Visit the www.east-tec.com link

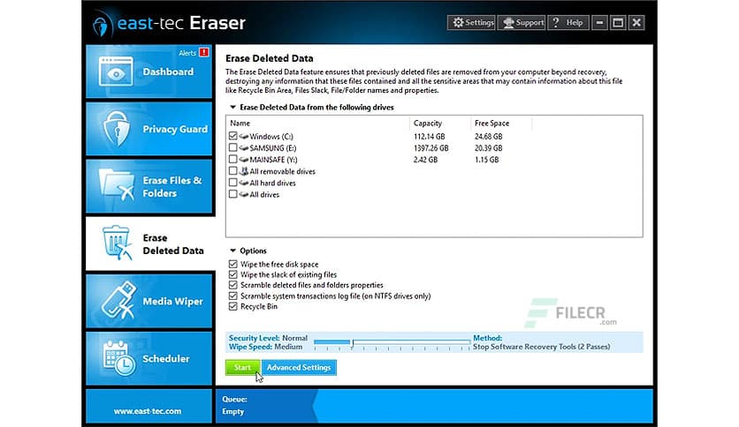click(148, 411)
